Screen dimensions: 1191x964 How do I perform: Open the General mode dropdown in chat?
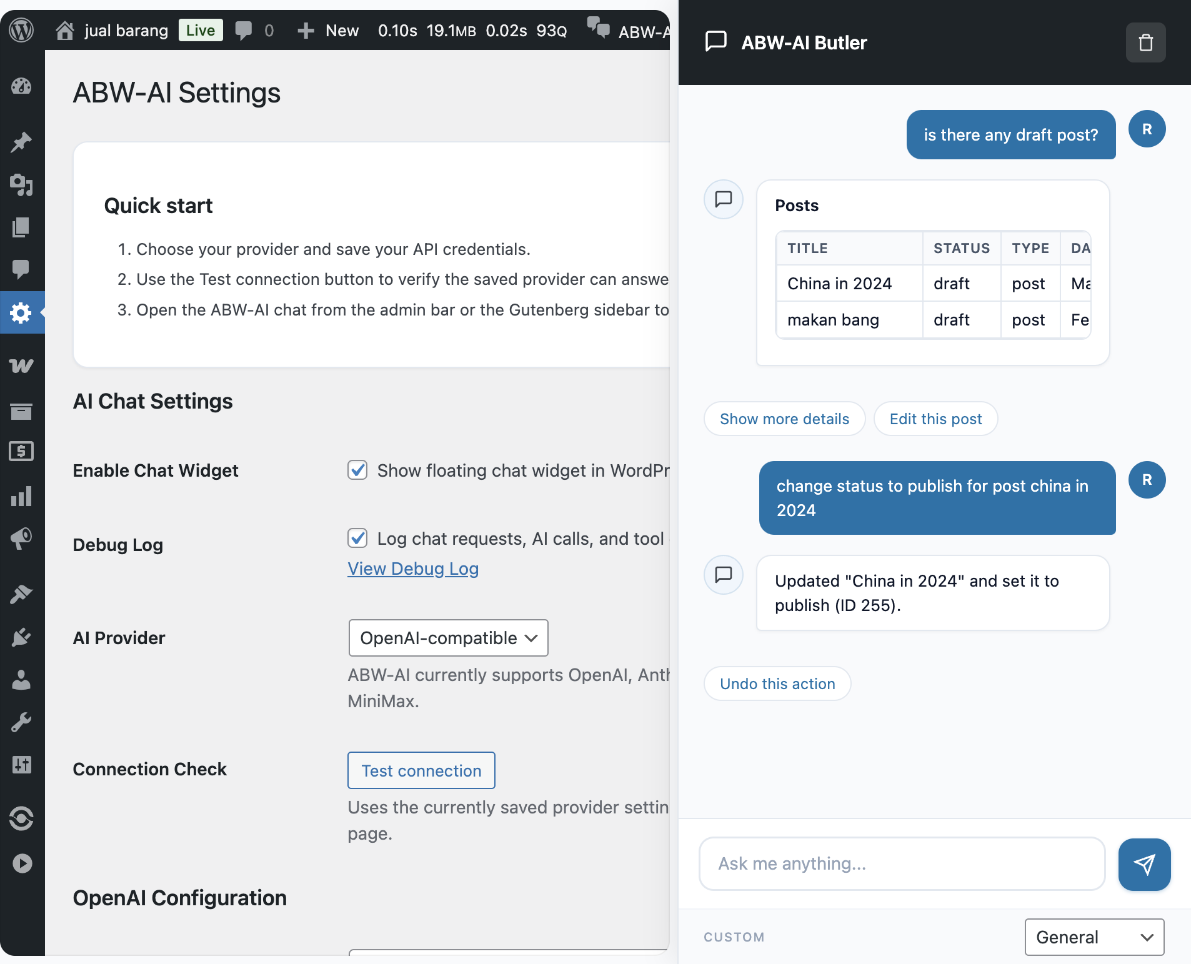(1094, 937)
